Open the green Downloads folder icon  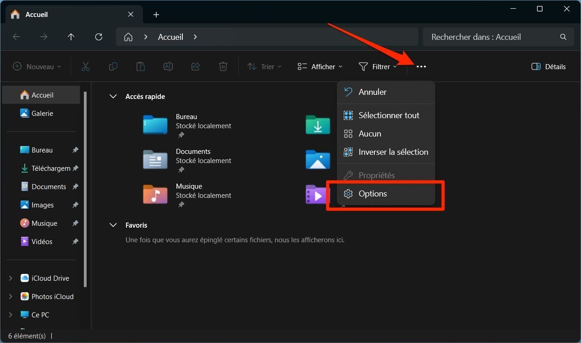[318, 125]
